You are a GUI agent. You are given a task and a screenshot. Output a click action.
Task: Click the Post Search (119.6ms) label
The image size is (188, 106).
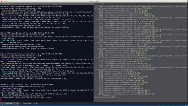pyautogui.click(x=10, y=12)
